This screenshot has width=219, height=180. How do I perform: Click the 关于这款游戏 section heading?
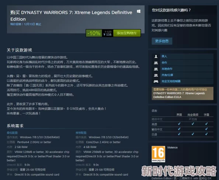[x=20, y=50]
